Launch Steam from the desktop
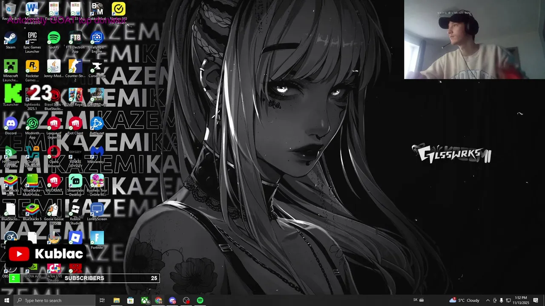The height and width of the screenshot is (306, 545). [11, 40]
